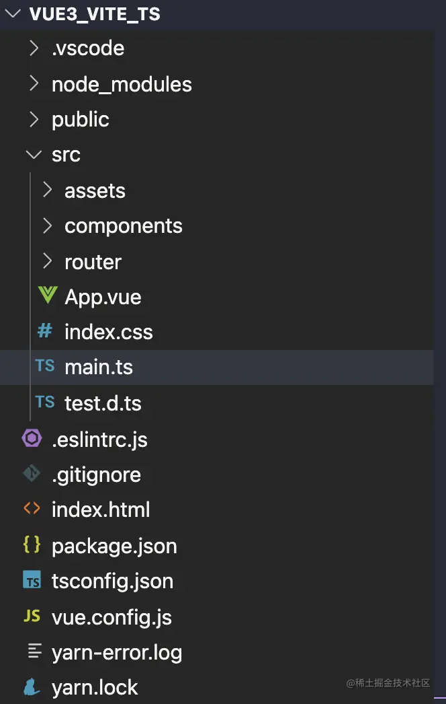Image resolution: width=446 pixels, height=704 pixels.
Task: Expand the public folder chevron
Action: pyautogui.click(x=34, y=119)
